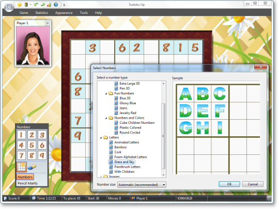Confirm selection with the OK button
The height and width of the screenshot is (209, 279).
[x=229, y=184]
